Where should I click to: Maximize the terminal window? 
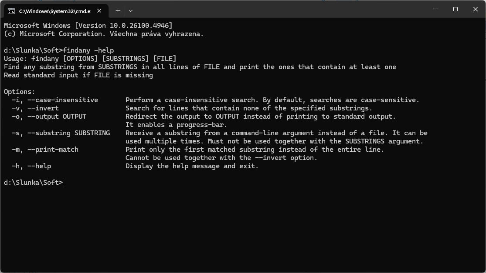point(455,9)
